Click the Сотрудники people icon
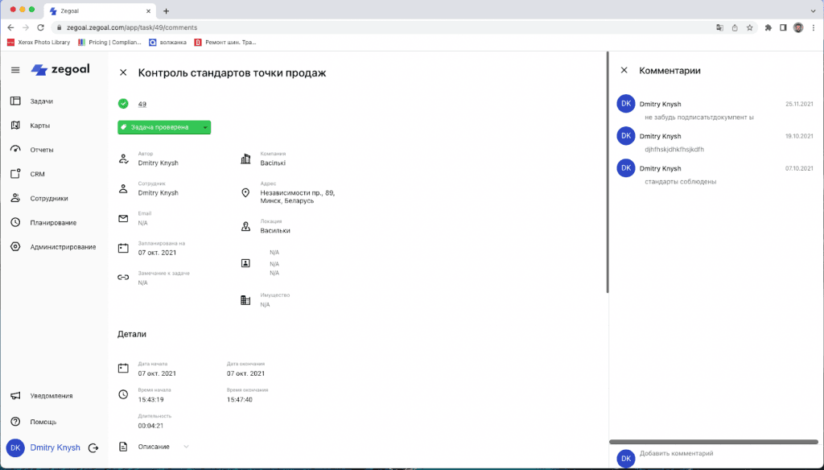 pos(15,198)
